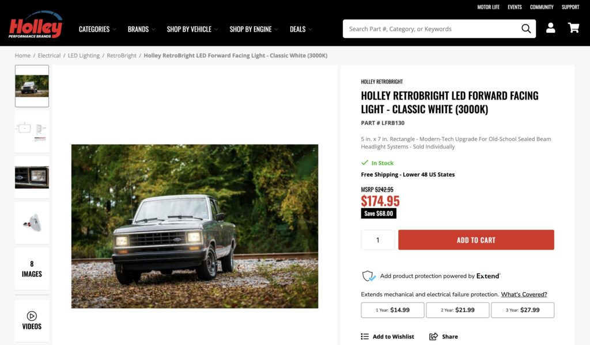590x345 pixels.
Task: Click the Add to Wishlist list icon
Action: pyautogui.click(x=365, y=336)
